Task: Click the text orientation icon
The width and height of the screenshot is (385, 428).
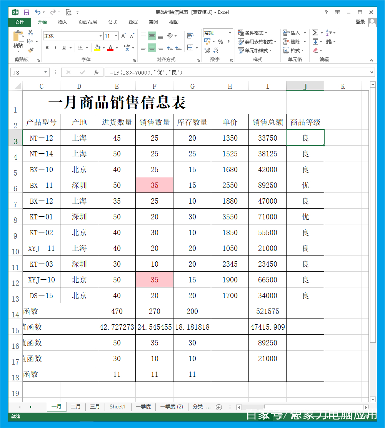Action: [170, 36]
